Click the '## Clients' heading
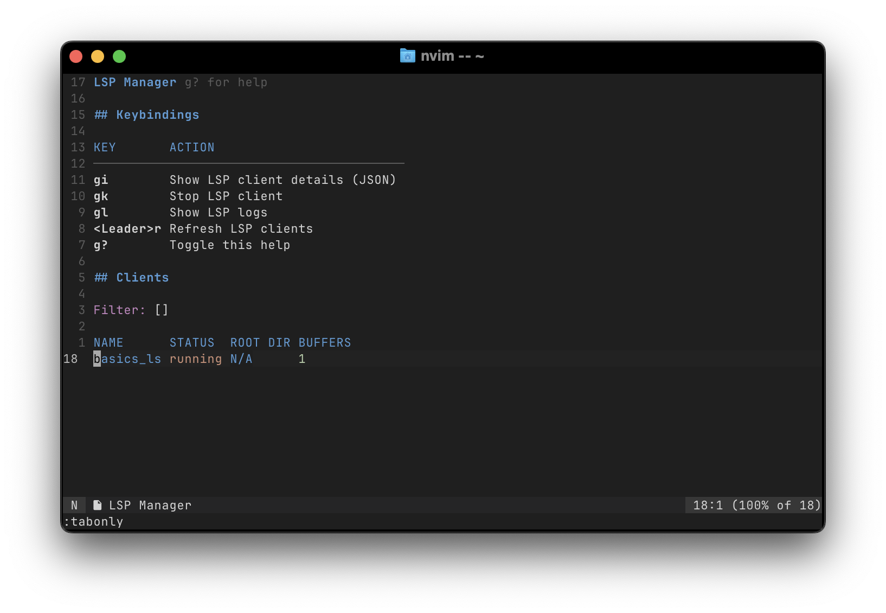This screenshot has width=886, height=613. click(x=131, y=277)
